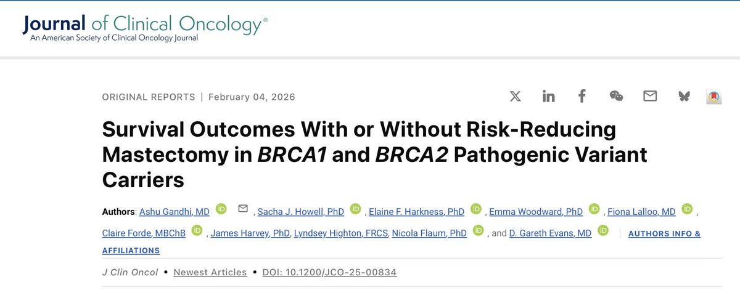Open the Newest Articles link

tap(210, 272)
